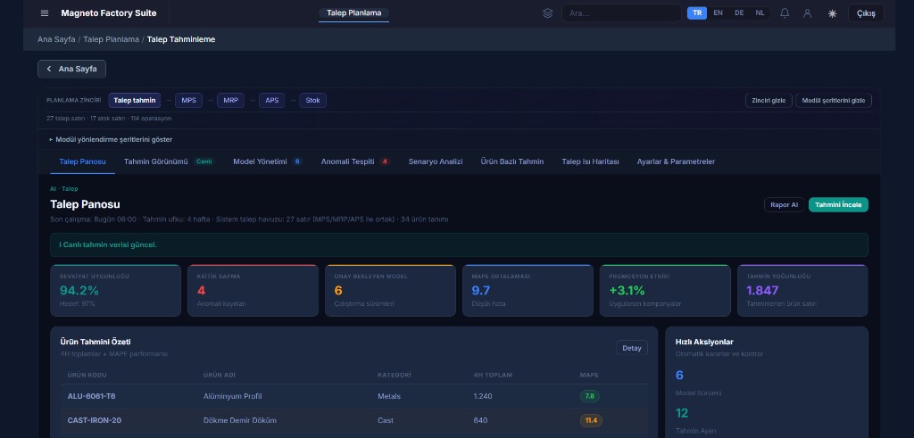Open the Talep Isı Haritası tab
The width and height of the screenshot is (914, 438).
point(590,161)
